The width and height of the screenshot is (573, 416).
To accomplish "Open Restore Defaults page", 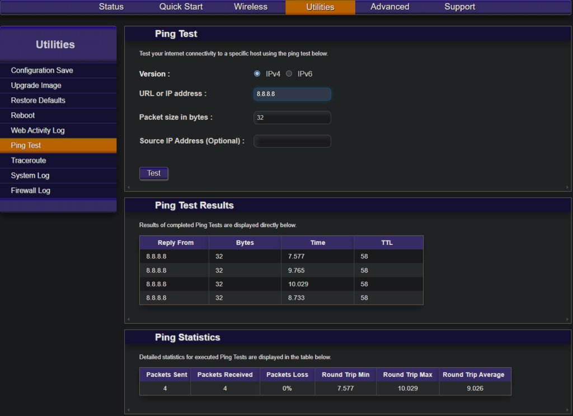I will pyautogui.click(x=38, y=101).
